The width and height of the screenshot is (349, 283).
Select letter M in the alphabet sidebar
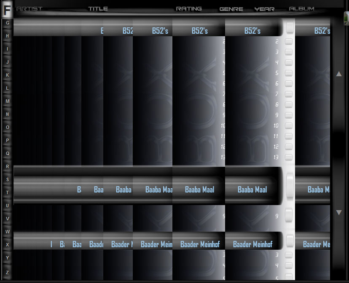click(7, 101)
